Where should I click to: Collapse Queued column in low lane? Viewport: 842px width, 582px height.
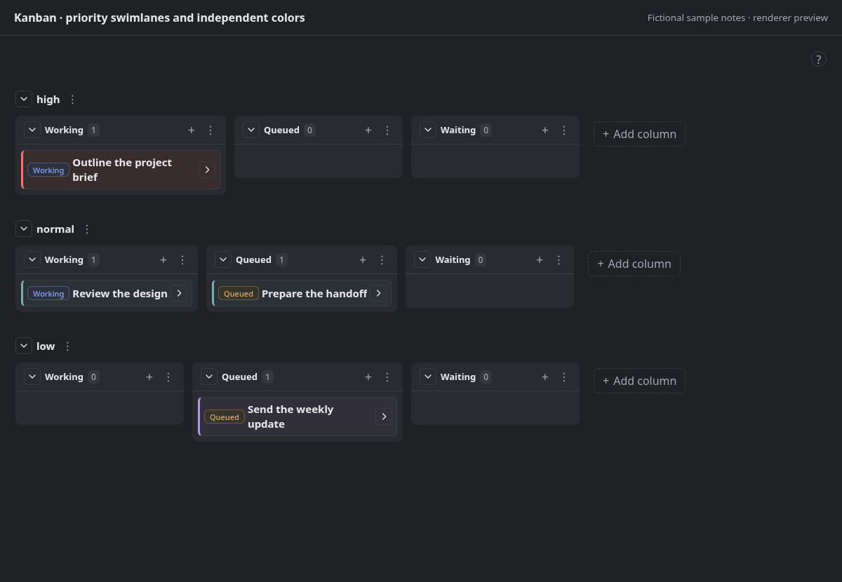209,377
